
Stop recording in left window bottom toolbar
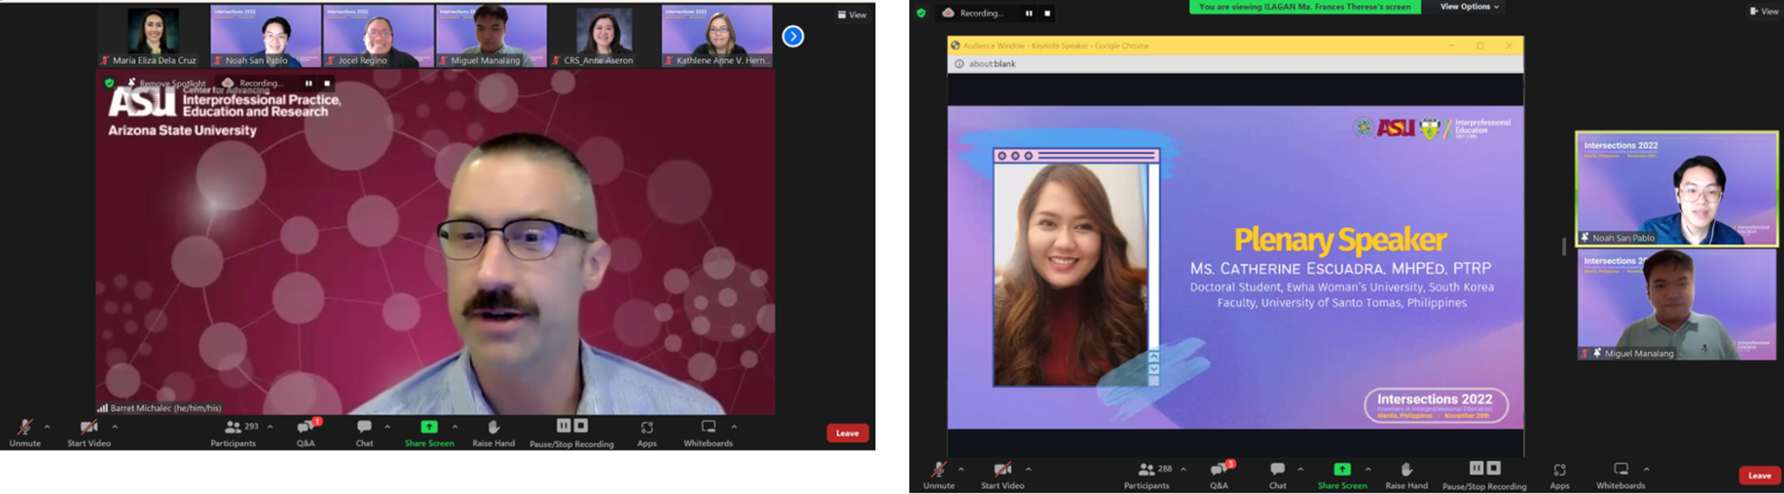(581, 425)
